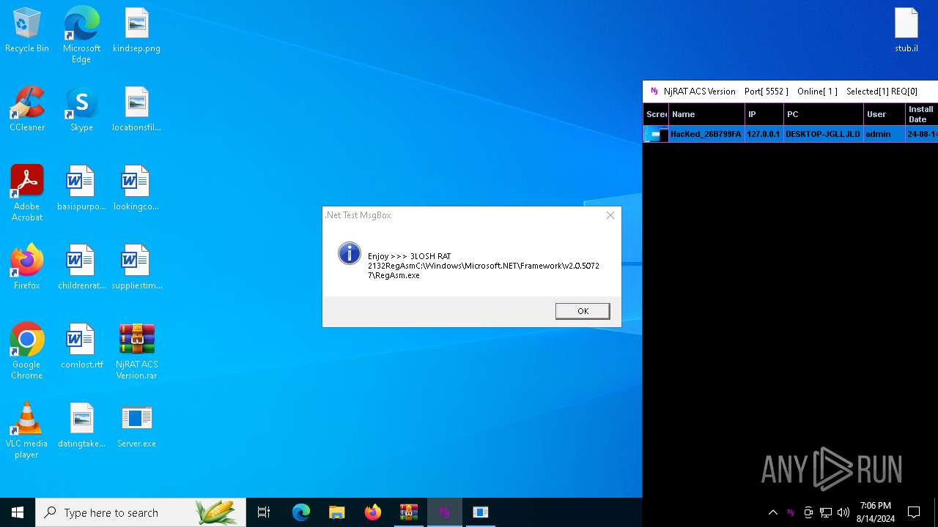Select the suppliestim... Word document
The height and width of the screenshot is (527, 938).
(x=136, y=267)
